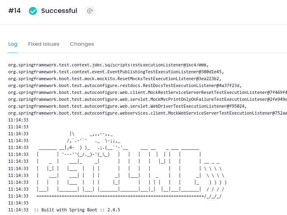Select the MockRestServiceServerResetTestExecutionListener line
Image resolution: width=287 pixels, height=215 pixels.
(x=148, y=92)
